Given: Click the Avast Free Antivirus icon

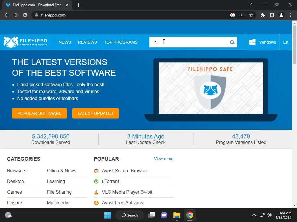Looking at the screenshot, I should 96,203.
